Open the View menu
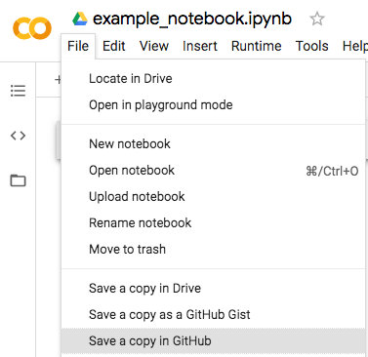 pos(154,46)
